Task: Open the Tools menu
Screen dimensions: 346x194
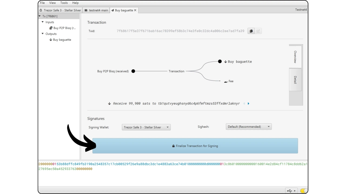Action: pyautogui.click(x=64, y=3)
